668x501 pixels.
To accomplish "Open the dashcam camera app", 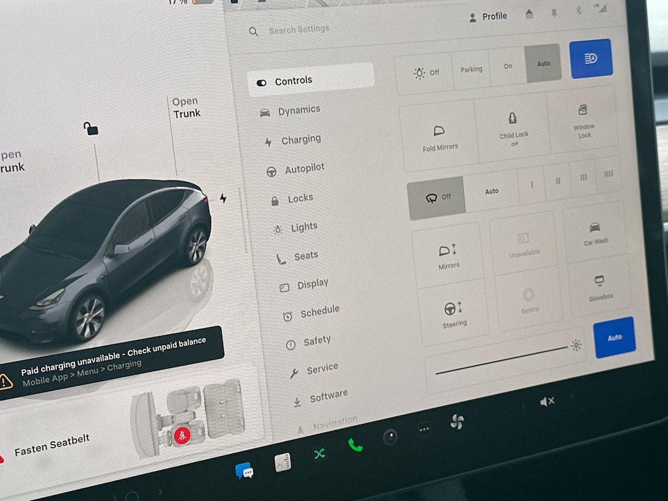I will click(x=390, y=437).
